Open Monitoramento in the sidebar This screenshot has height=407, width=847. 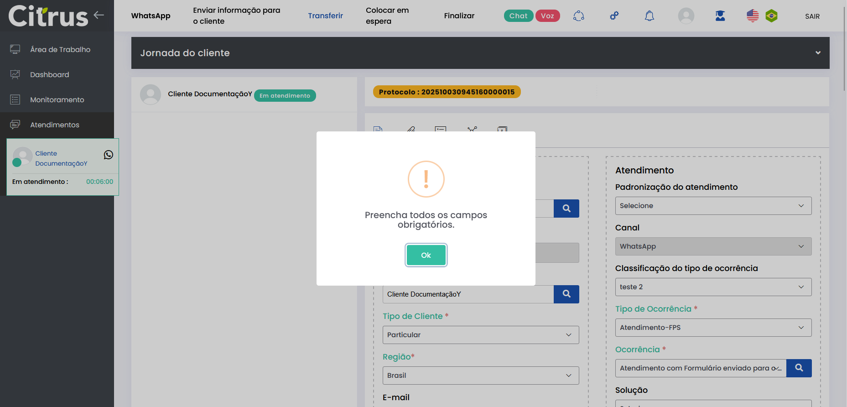click(x=57, y=99)
